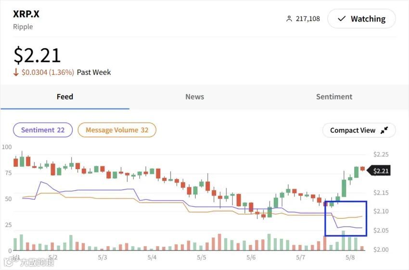
Task: Open the Feed tab
Action: (x=65, y=97)
